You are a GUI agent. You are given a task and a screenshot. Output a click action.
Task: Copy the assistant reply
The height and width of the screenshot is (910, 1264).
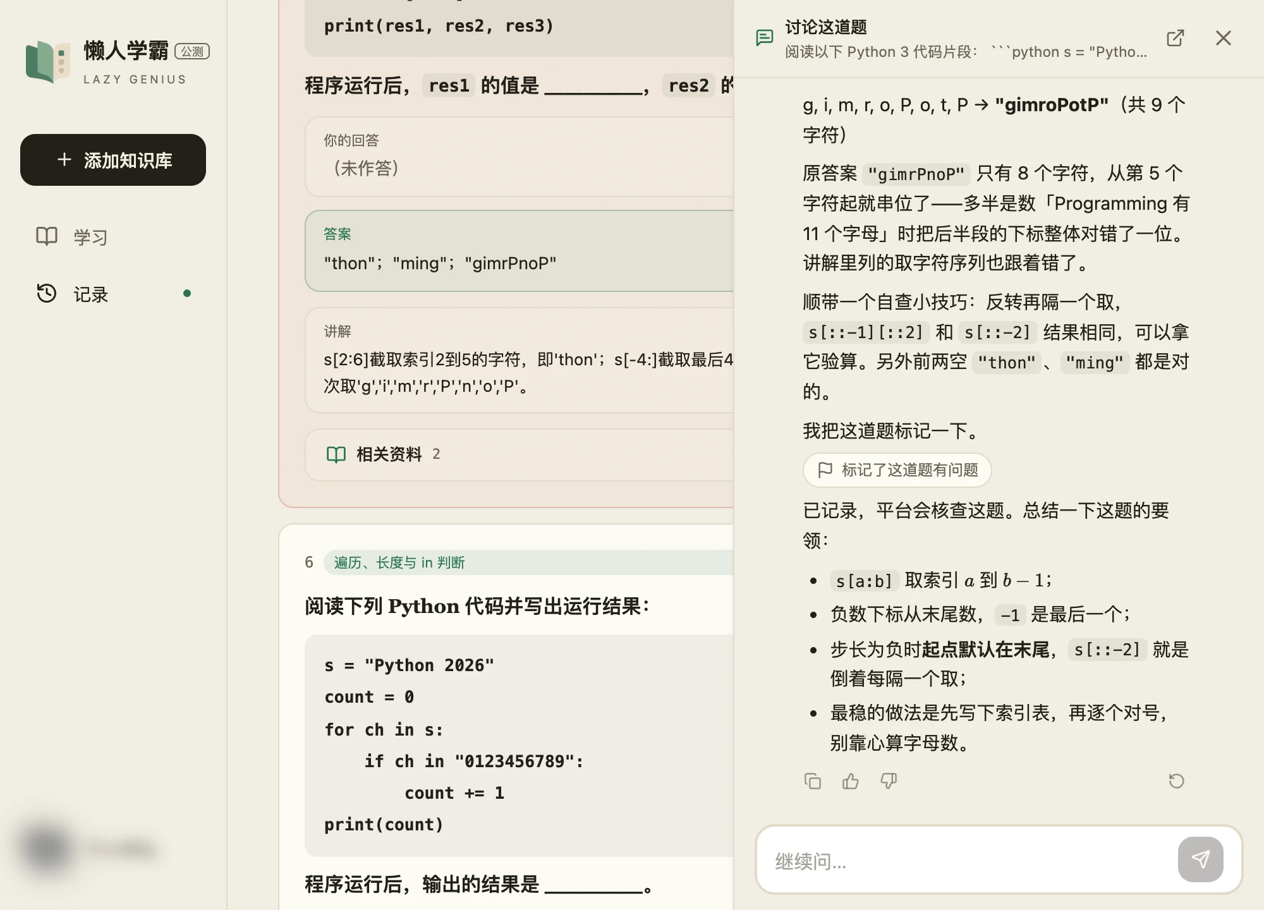(813, 781)
